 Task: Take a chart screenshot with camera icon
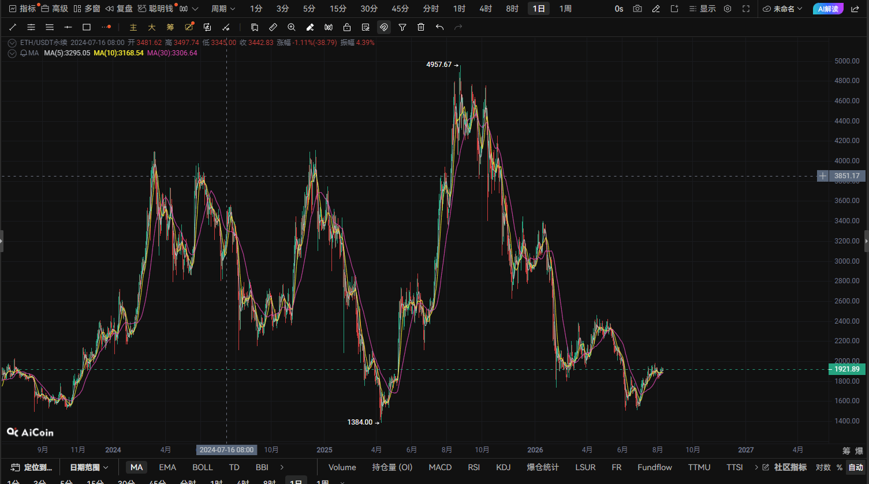pos(637,9)
